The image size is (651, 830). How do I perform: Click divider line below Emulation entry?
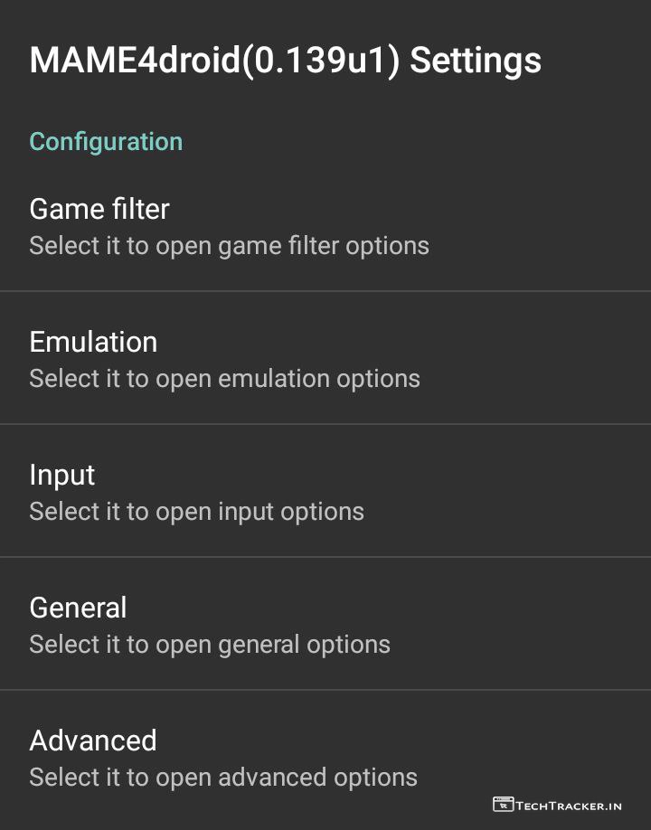click(x=325, y=424)
